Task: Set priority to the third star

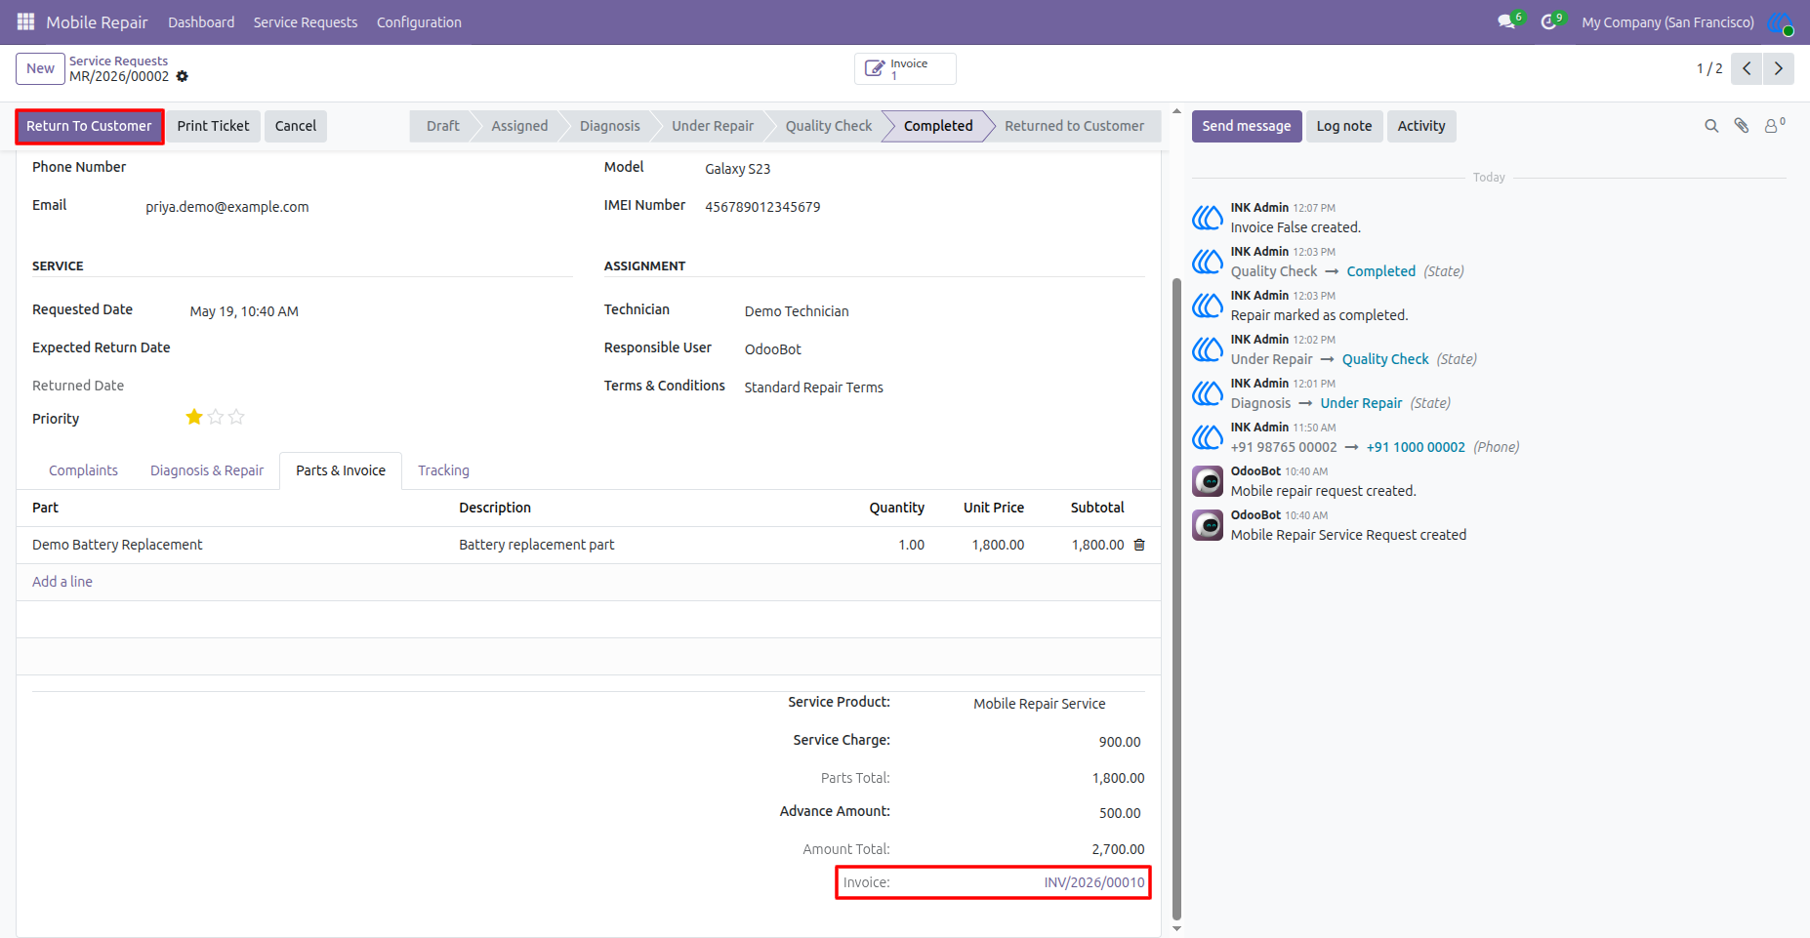Action: (236, 417)
